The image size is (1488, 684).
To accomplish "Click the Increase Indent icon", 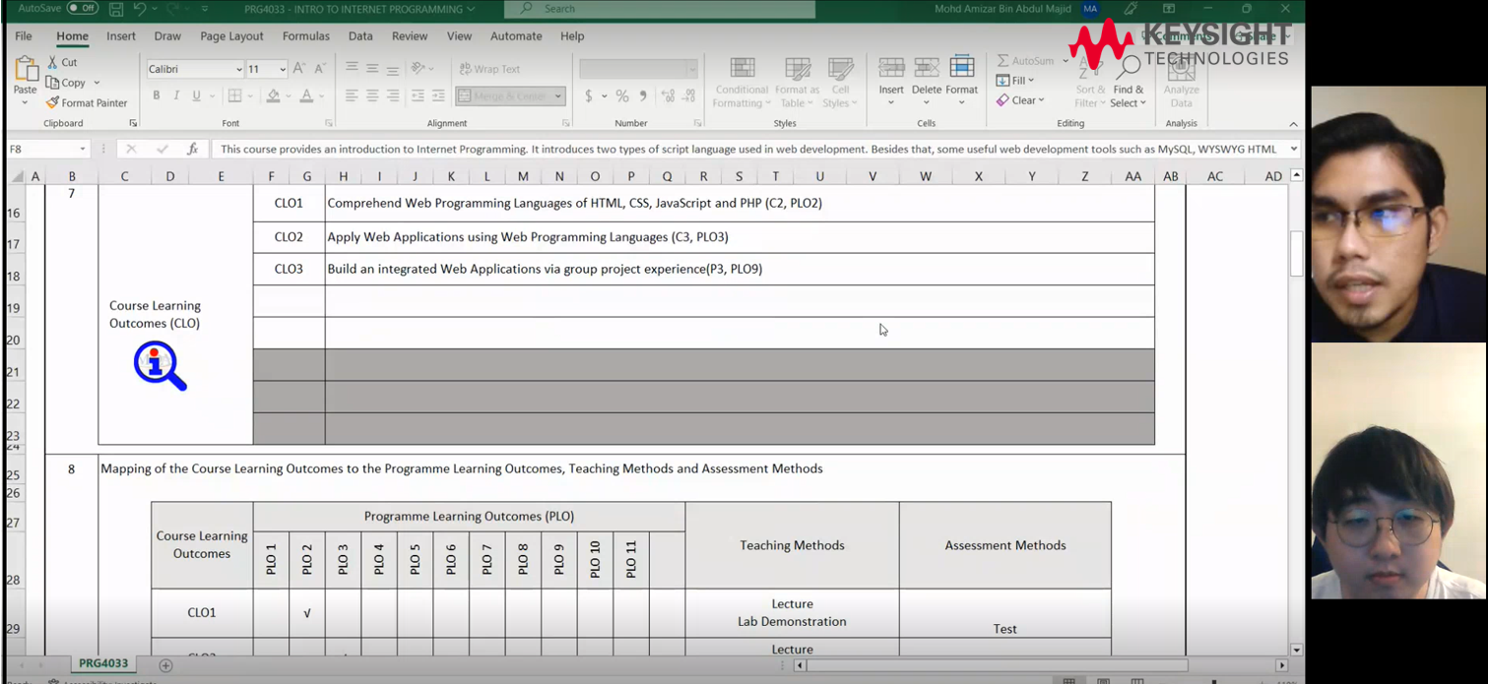I will tap(438, 95).
